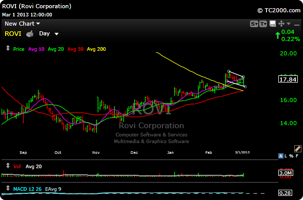
Task: Toggle logarithmic scale L button
Action: point(286,156)
